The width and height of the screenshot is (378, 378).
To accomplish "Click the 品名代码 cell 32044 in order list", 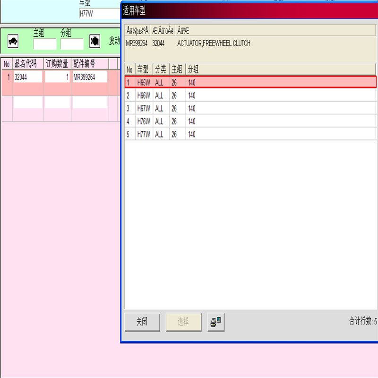I will [28, 77].
